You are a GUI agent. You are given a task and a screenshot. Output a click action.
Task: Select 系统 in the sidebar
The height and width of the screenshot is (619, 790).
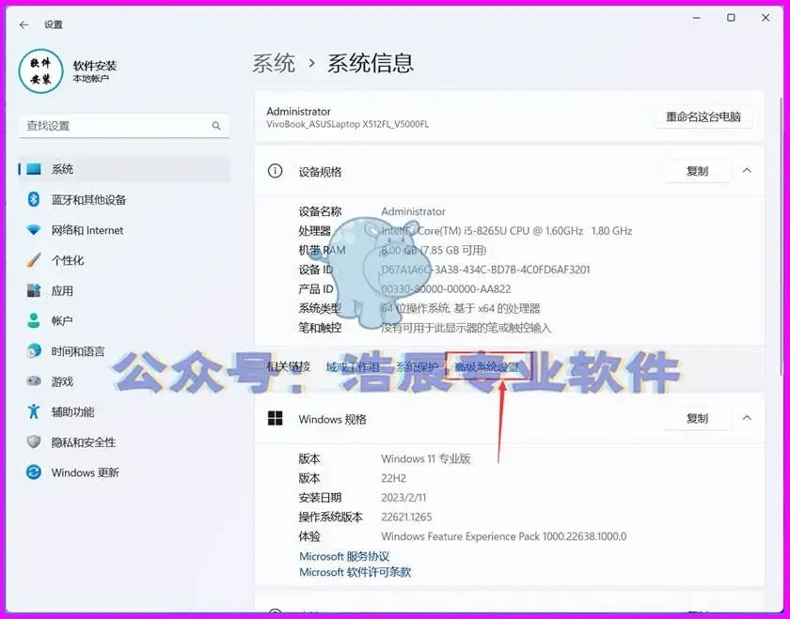pyautogui.click(x=124, y=169)
